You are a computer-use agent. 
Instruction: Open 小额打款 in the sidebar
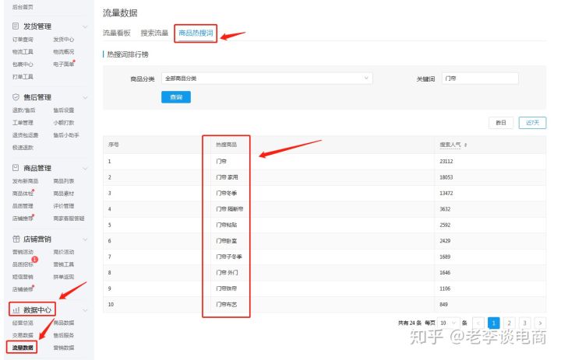(63, 123)
